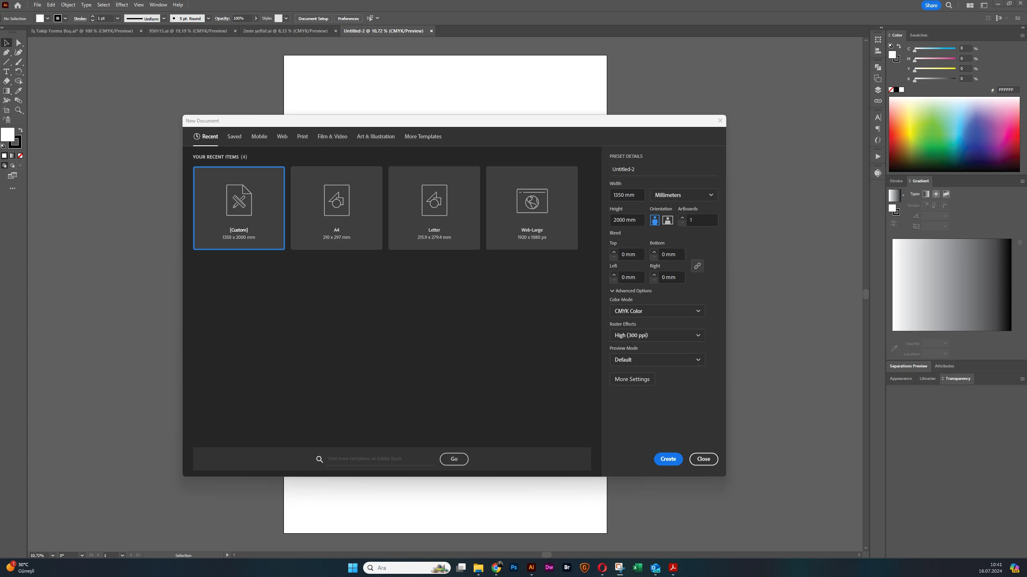Select the Zoom tool in the toolbar
Image resolution: width=1027 pixels, height=577 pixels.
(x=18, y=110)
